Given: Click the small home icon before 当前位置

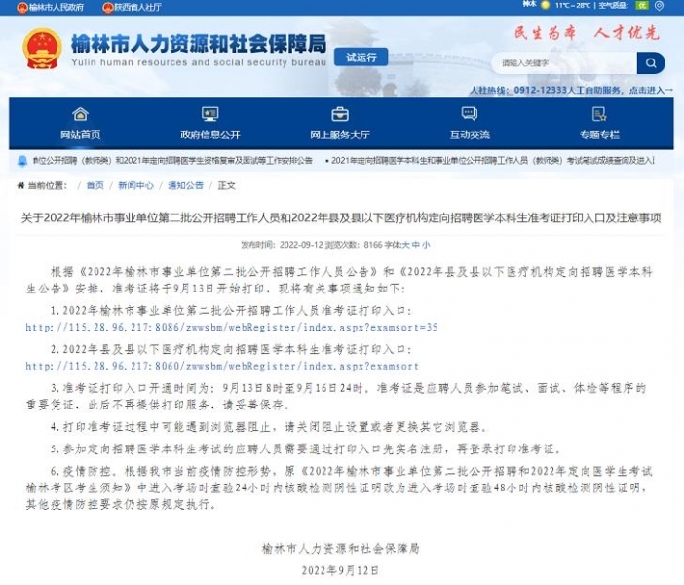Looking at the screenshot, I should 20,186.
